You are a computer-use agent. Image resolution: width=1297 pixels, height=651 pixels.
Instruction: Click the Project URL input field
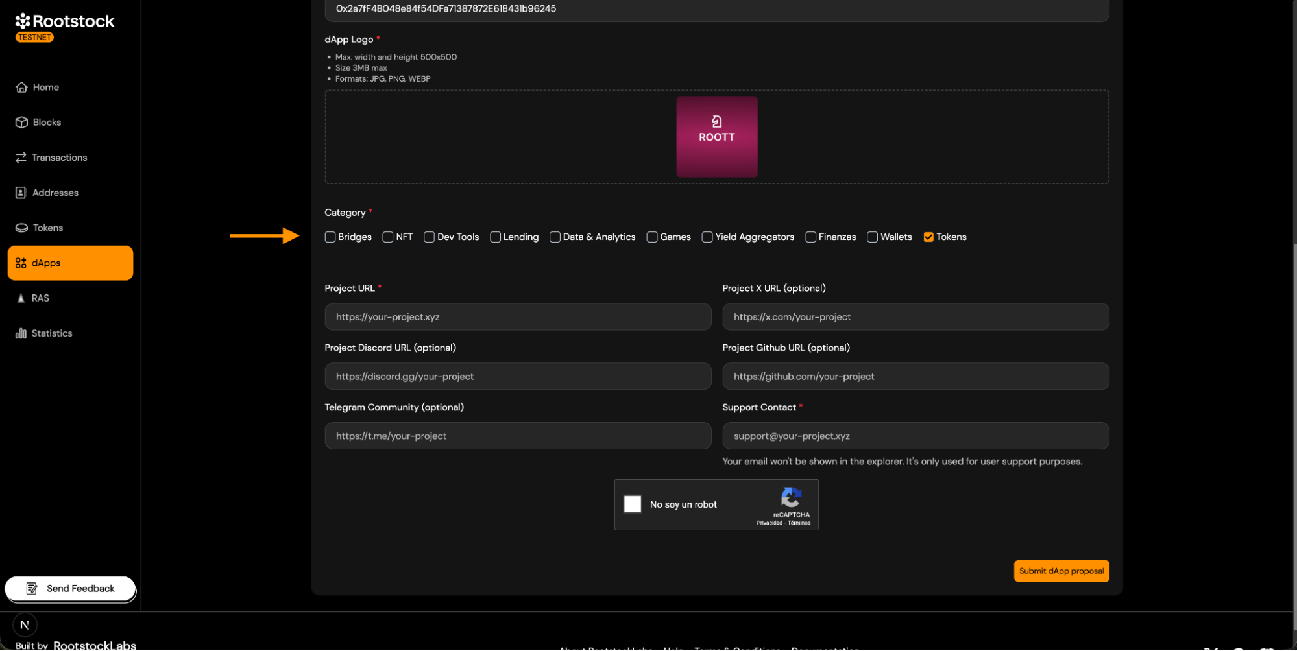tap(518, 317)
